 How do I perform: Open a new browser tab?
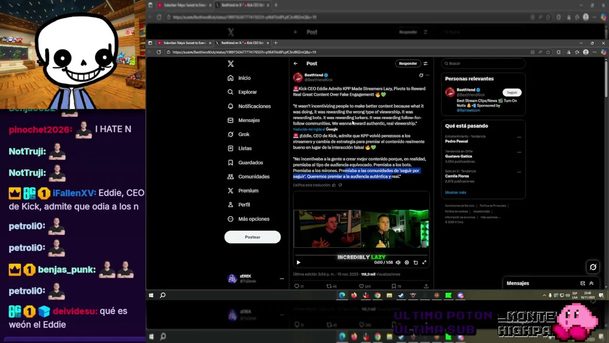tap(275, 43)
